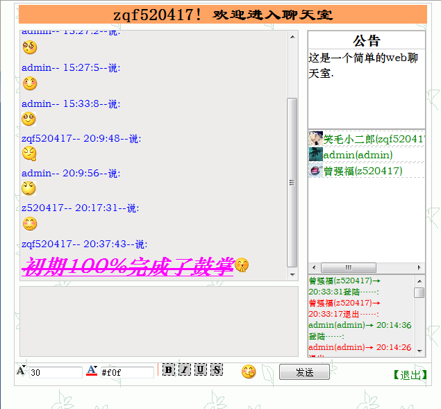Click the lips avatar of 曾强福
This screenshot has height=409, width=441.
[x=315, y=171]
